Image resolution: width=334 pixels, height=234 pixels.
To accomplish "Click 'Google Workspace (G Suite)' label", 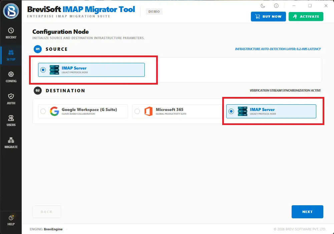I will (89, 109).
